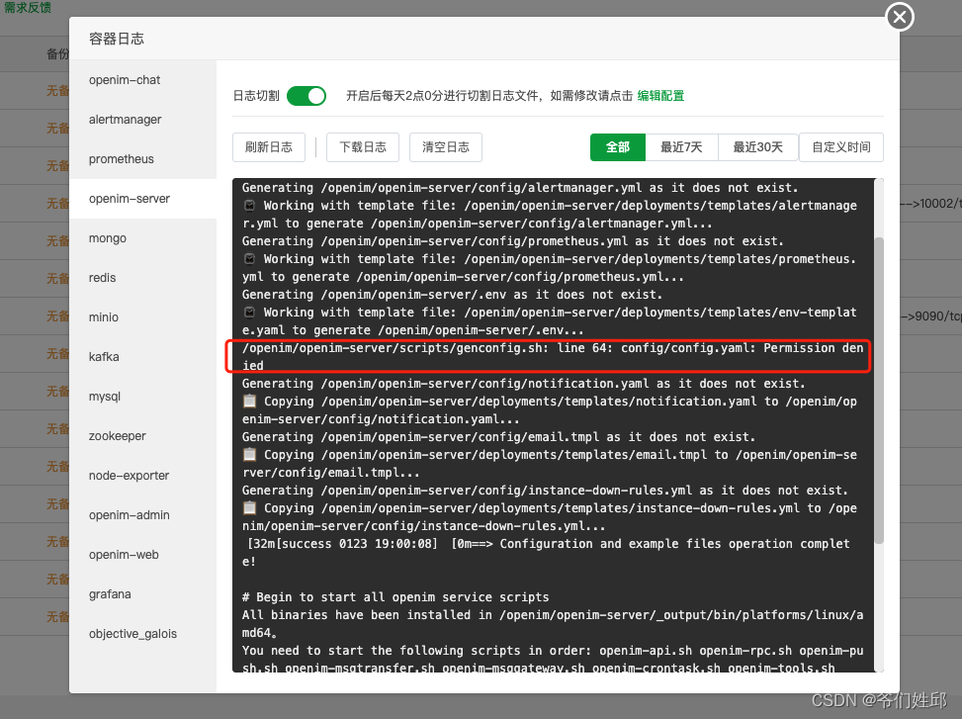Select the openim-web container
The height and width of the screenshot is (719, 962).
[x=143, y=555]
